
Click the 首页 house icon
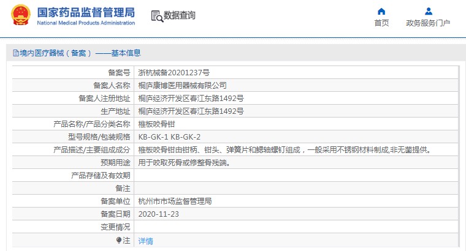[381, 12]
